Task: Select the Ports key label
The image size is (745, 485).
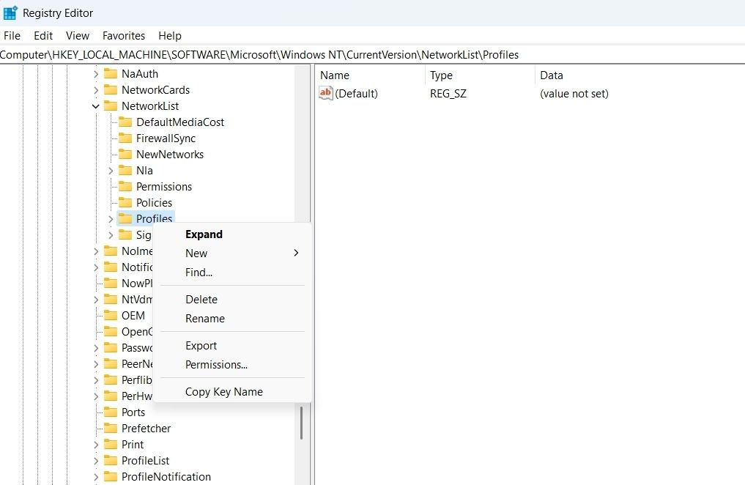Action: (x=133, y=412)
